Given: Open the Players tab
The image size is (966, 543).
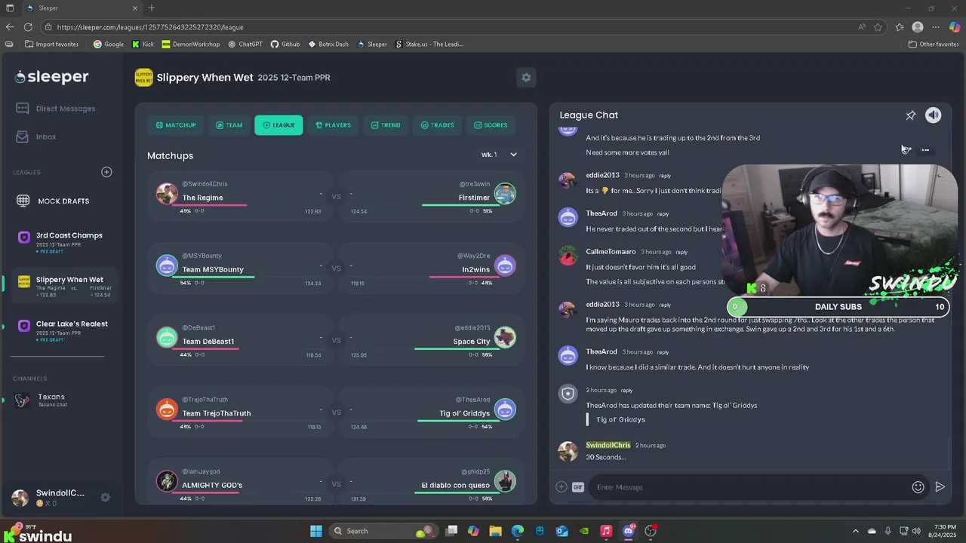Looking at the screenshot, I should click(x=333, y=125).
